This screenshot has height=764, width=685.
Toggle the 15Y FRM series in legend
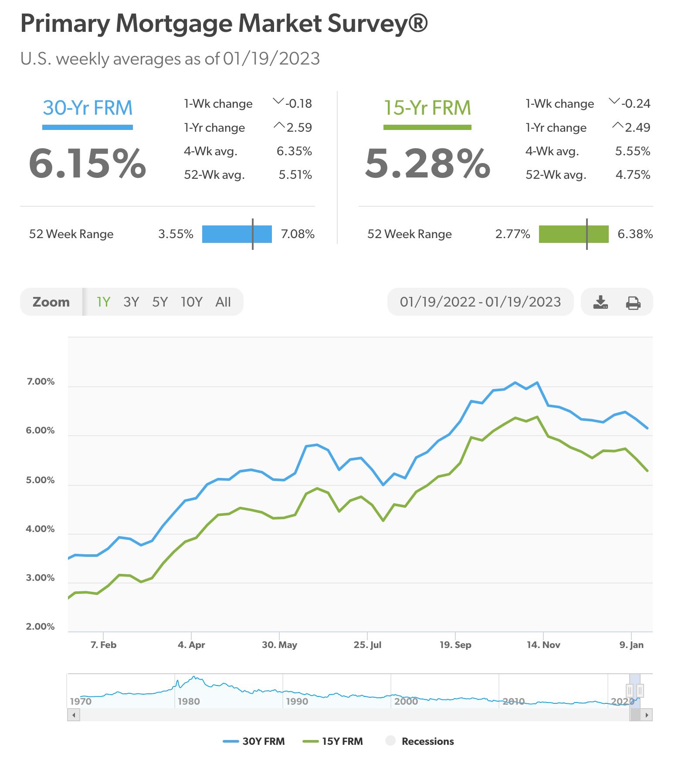pos(332,741)
